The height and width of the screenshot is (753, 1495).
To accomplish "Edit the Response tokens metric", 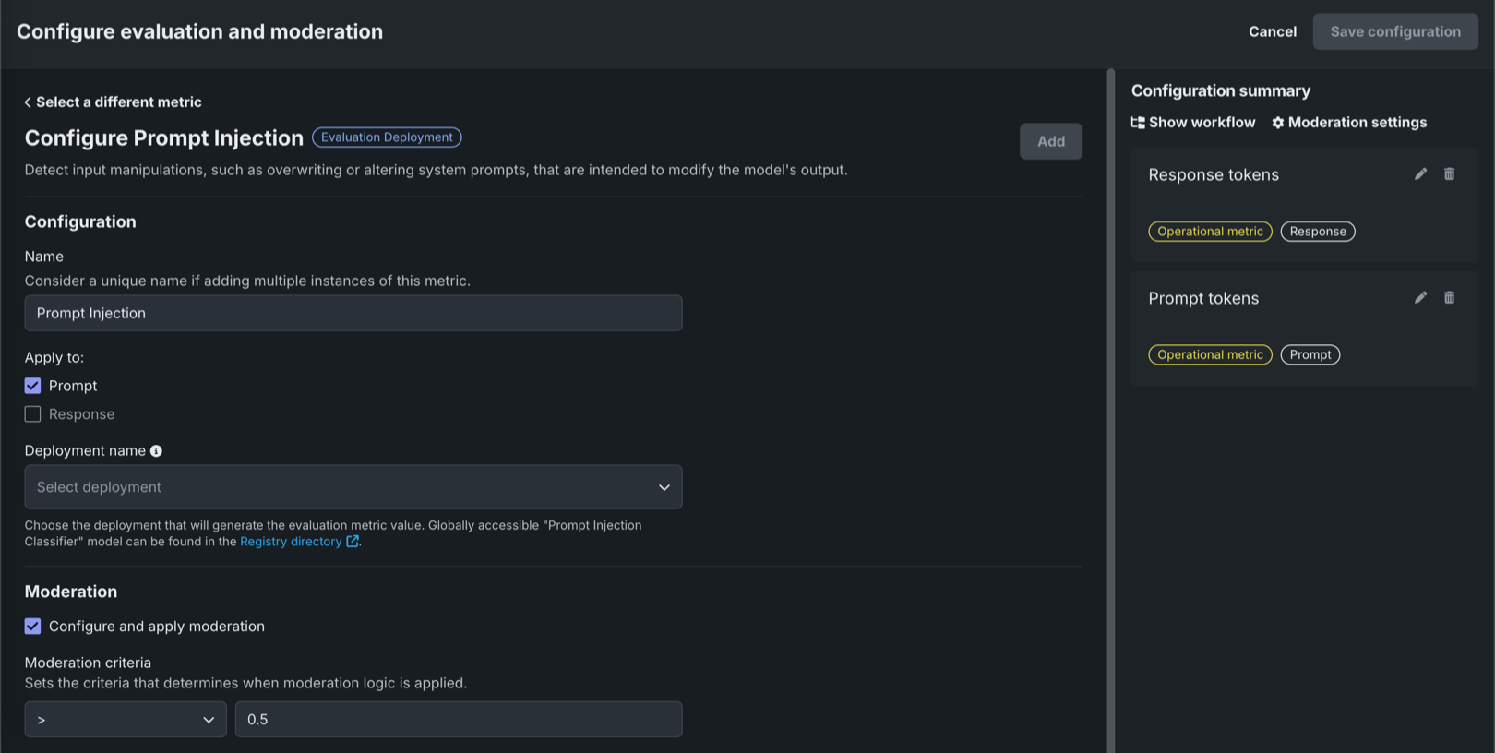I will click(1420, 174).
